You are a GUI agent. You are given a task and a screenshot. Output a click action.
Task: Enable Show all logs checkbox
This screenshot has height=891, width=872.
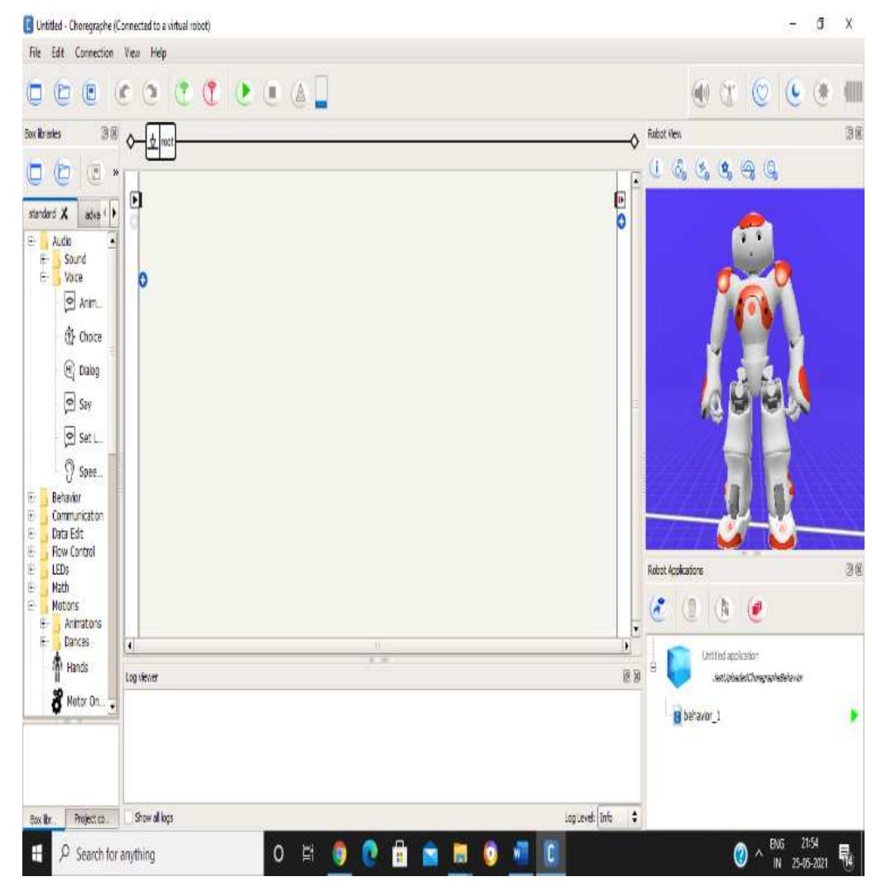coord(129,817)
